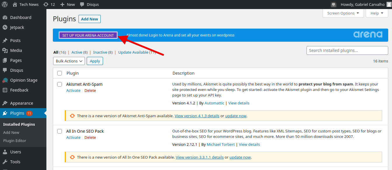The image size is (392, 170).
Task: Open Add New submenu item under Plugins
Action: [11, 132]
